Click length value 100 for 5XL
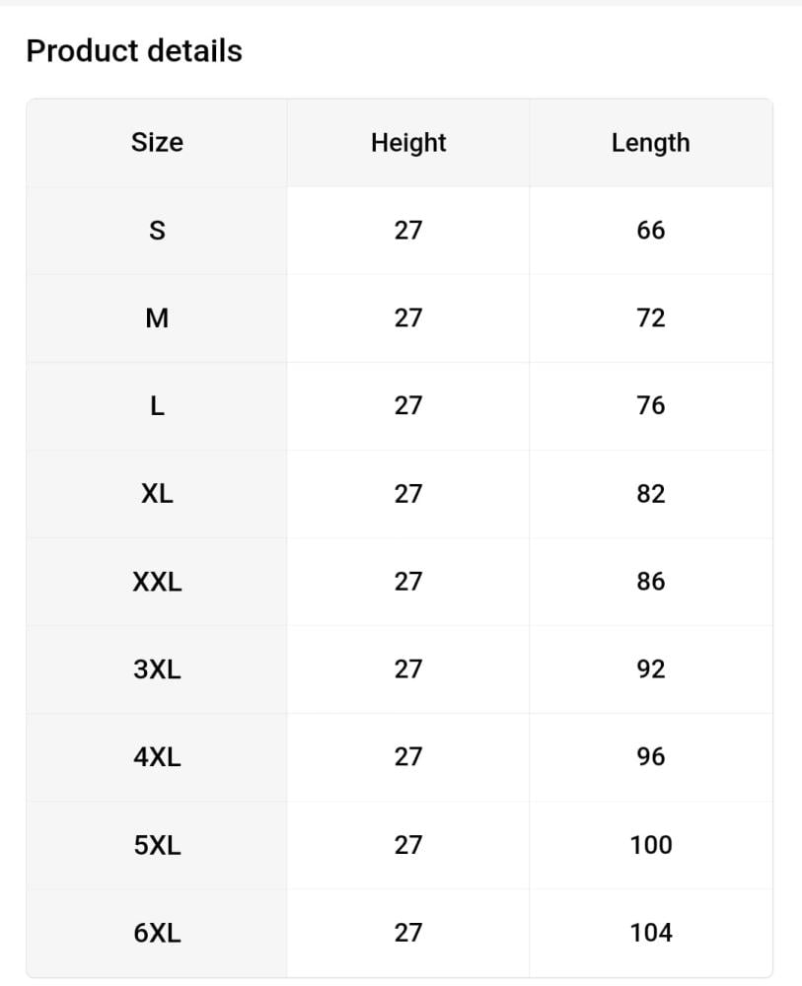This screenshot has height=986, width=802. tap(651, 845)
